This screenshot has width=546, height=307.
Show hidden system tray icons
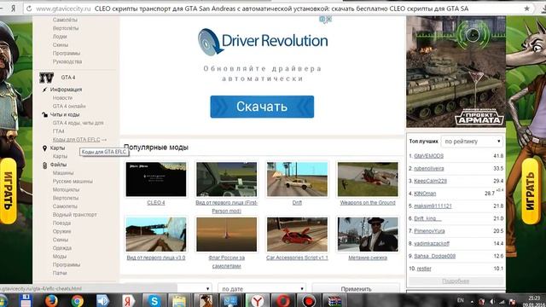[x=472, y=302]
